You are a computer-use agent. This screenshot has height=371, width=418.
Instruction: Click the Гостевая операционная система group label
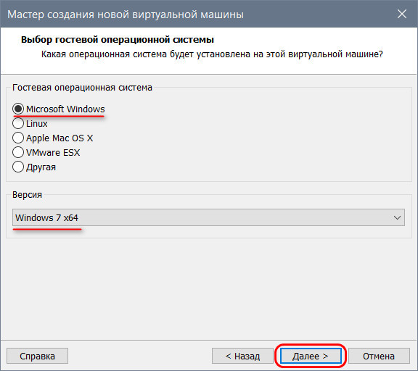(83, 87)
